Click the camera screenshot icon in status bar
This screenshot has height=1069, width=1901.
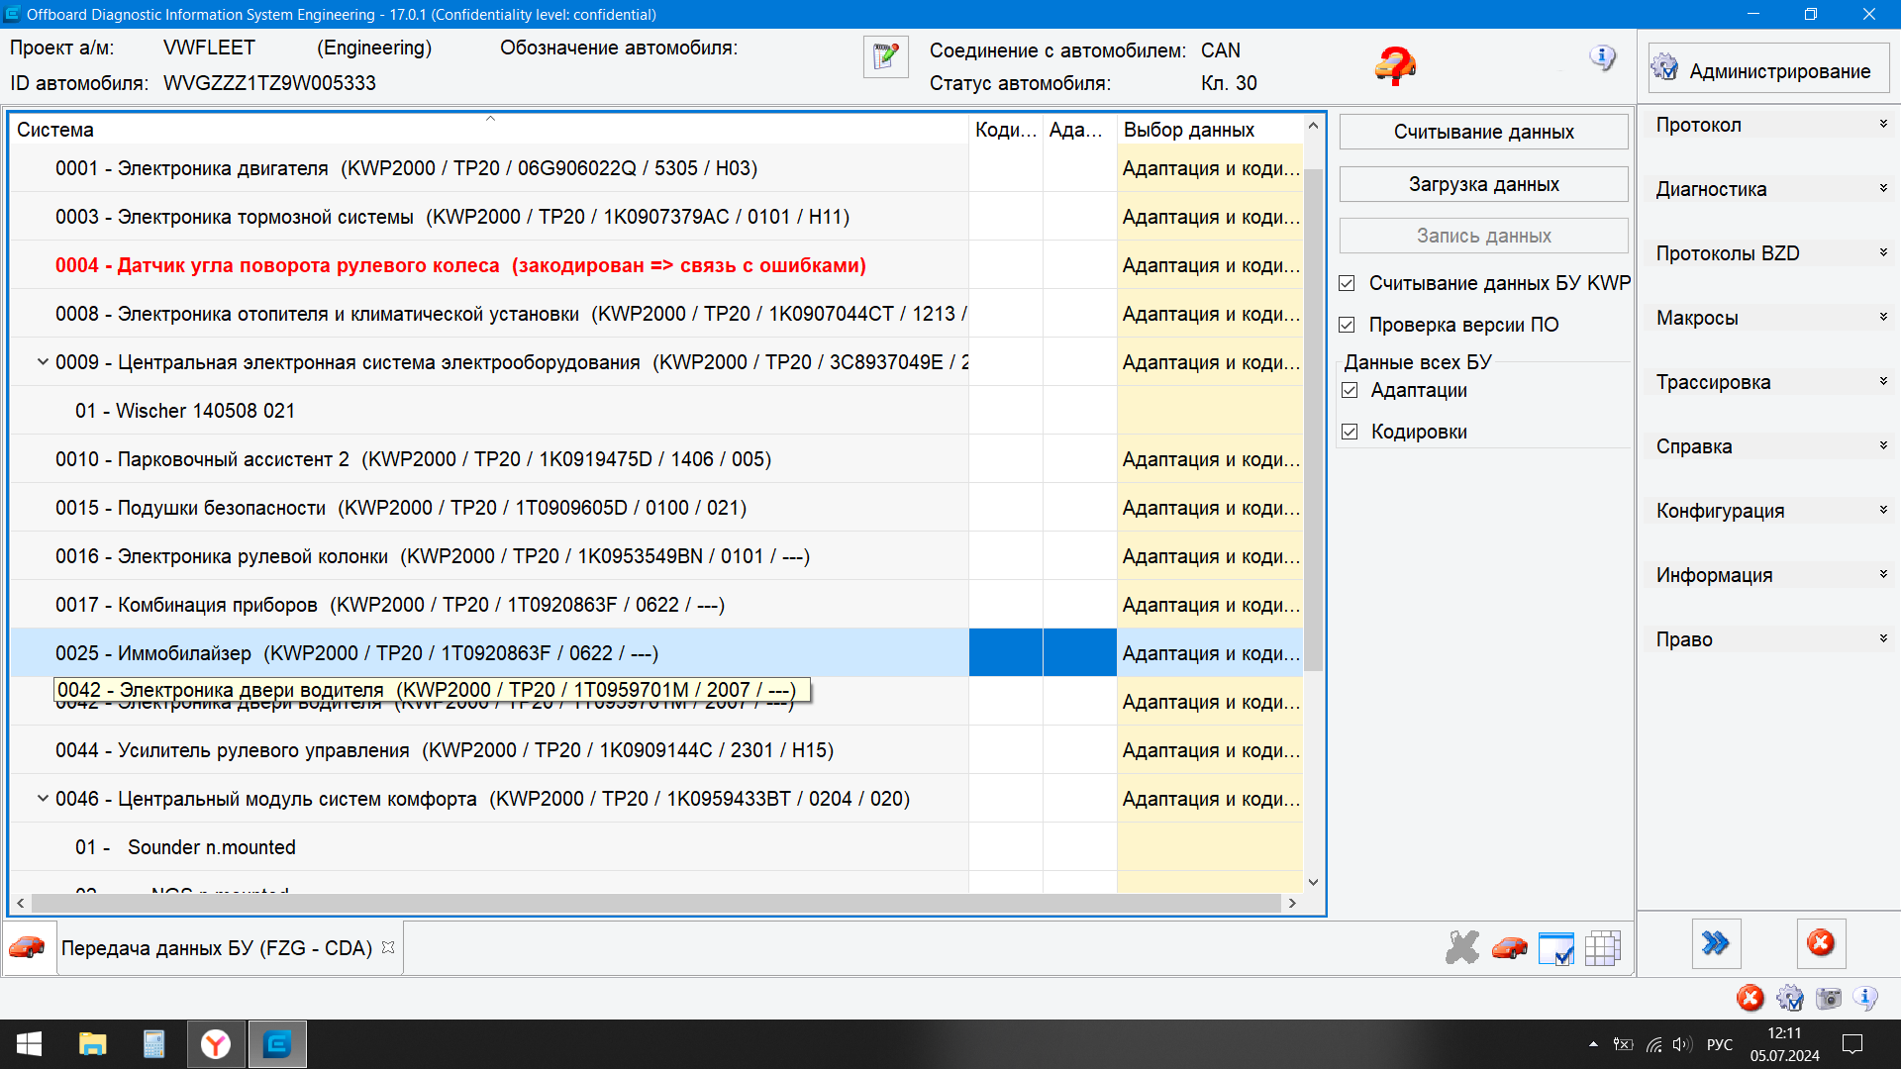[x=1828, y=998]
